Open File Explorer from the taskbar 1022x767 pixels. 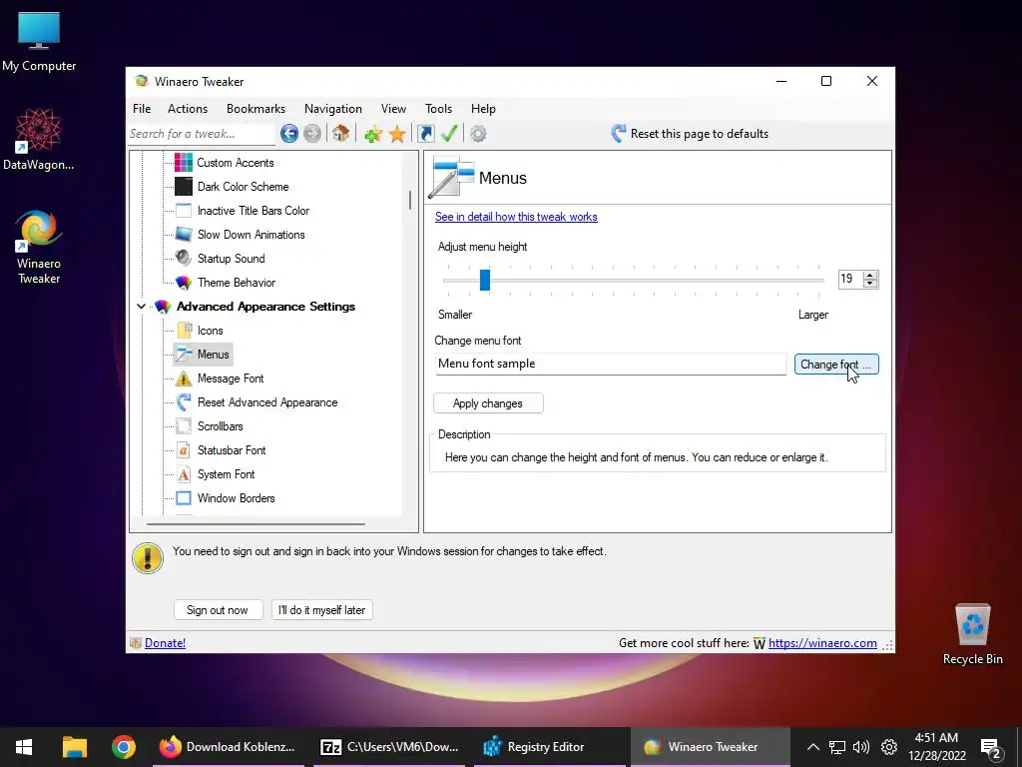(74, 747)
